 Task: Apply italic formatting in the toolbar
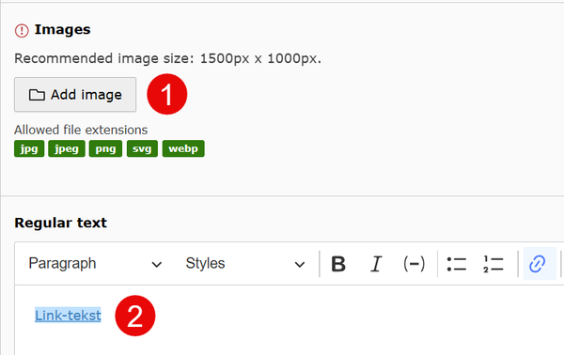click(376, 264)
